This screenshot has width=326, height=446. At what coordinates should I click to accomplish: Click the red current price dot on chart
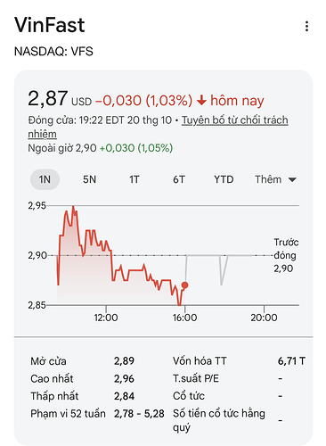184,285
